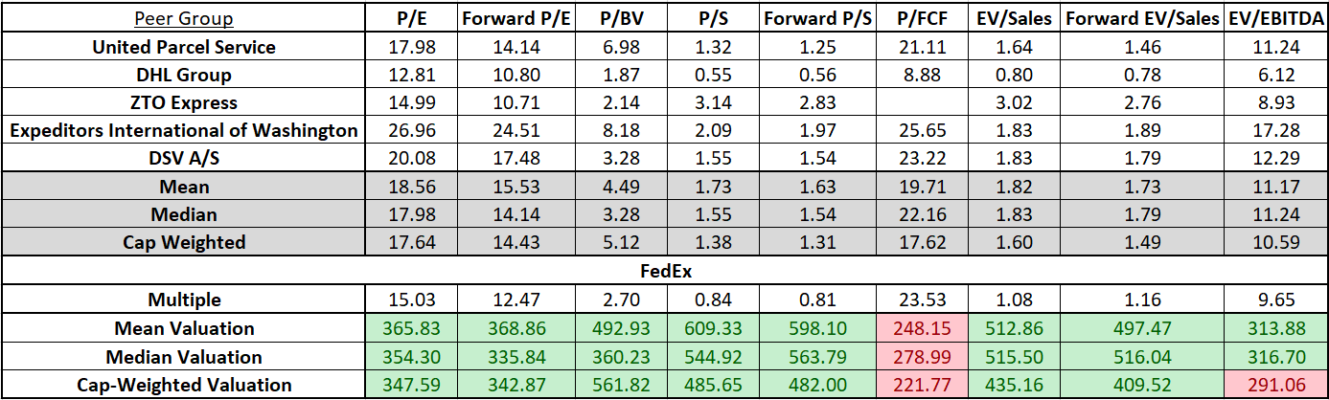Click the DHL Group row label
The width and height of the screenshot is (1329, 400).
coord(183,75)
